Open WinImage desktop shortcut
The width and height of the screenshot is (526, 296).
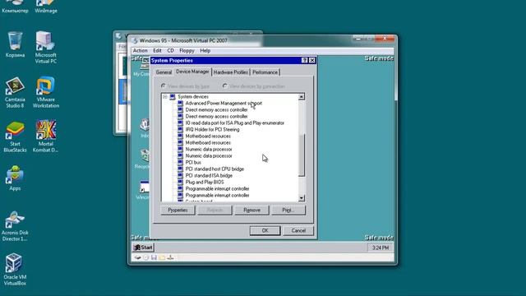(x=46, y=7)
